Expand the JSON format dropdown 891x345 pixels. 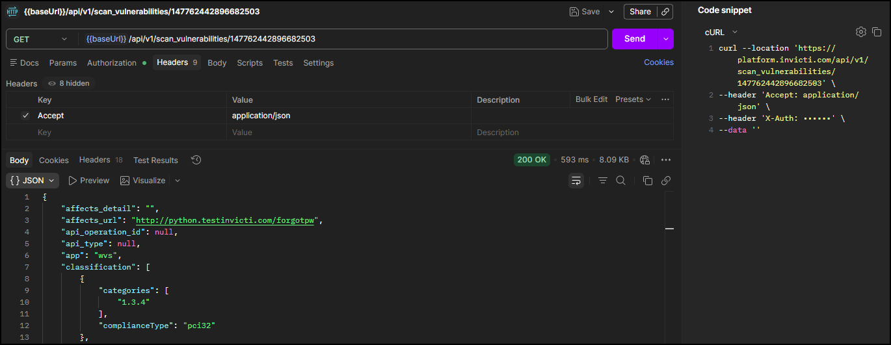[33, 181]
